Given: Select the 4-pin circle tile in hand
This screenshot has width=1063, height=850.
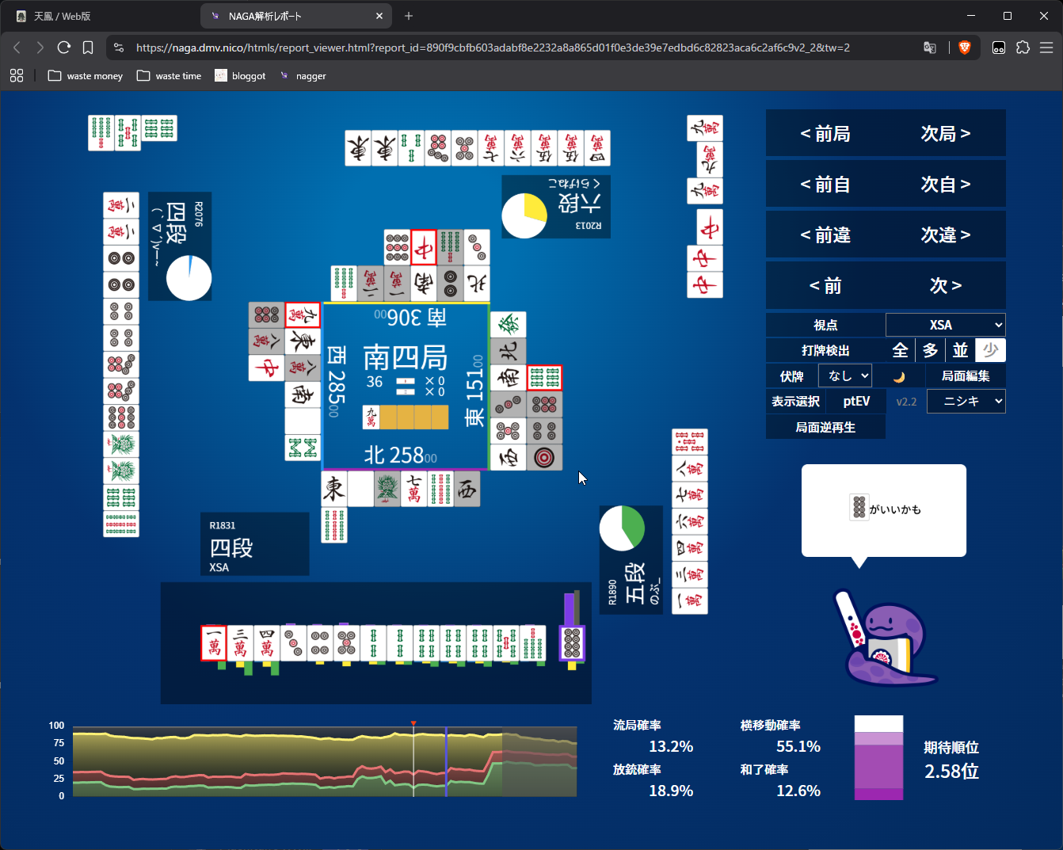Looking at the screenshot, I should (320, 642).
